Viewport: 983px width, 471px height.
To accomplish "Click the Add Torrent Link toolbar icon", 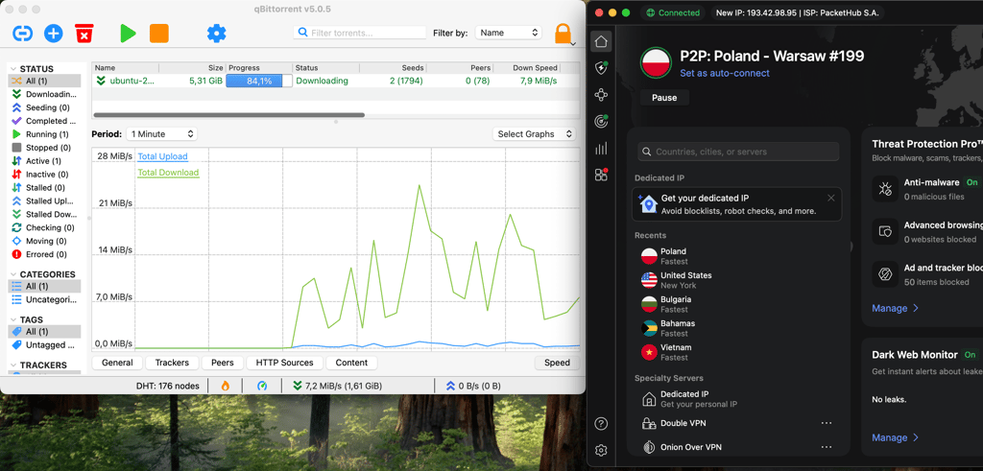I will click(23, 33).
